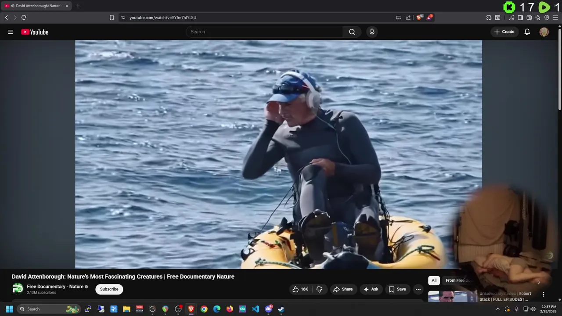The height and width of the screenshot is (316, 562).
Task: Open the Leo AI sparkle icon
Action: pos(538,18)
